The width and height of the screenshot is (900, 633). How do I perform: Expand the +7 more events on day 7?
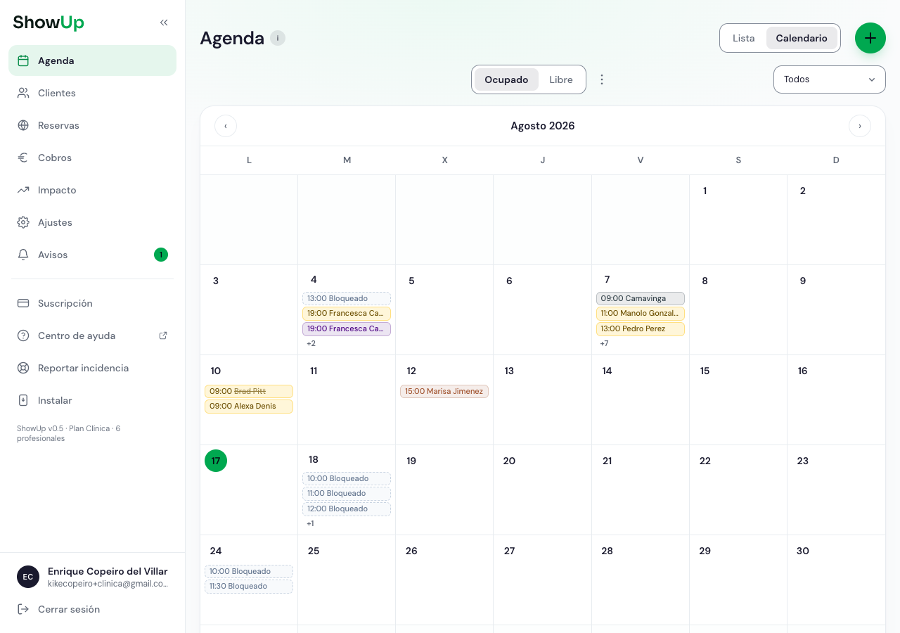(x=604, y=343)
